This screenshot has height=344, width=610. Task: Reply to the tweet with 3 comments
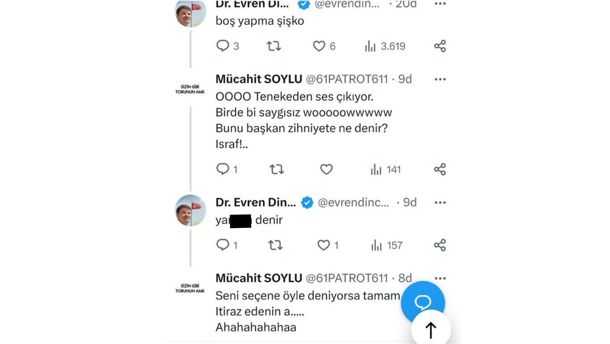[x=223, y=46]
